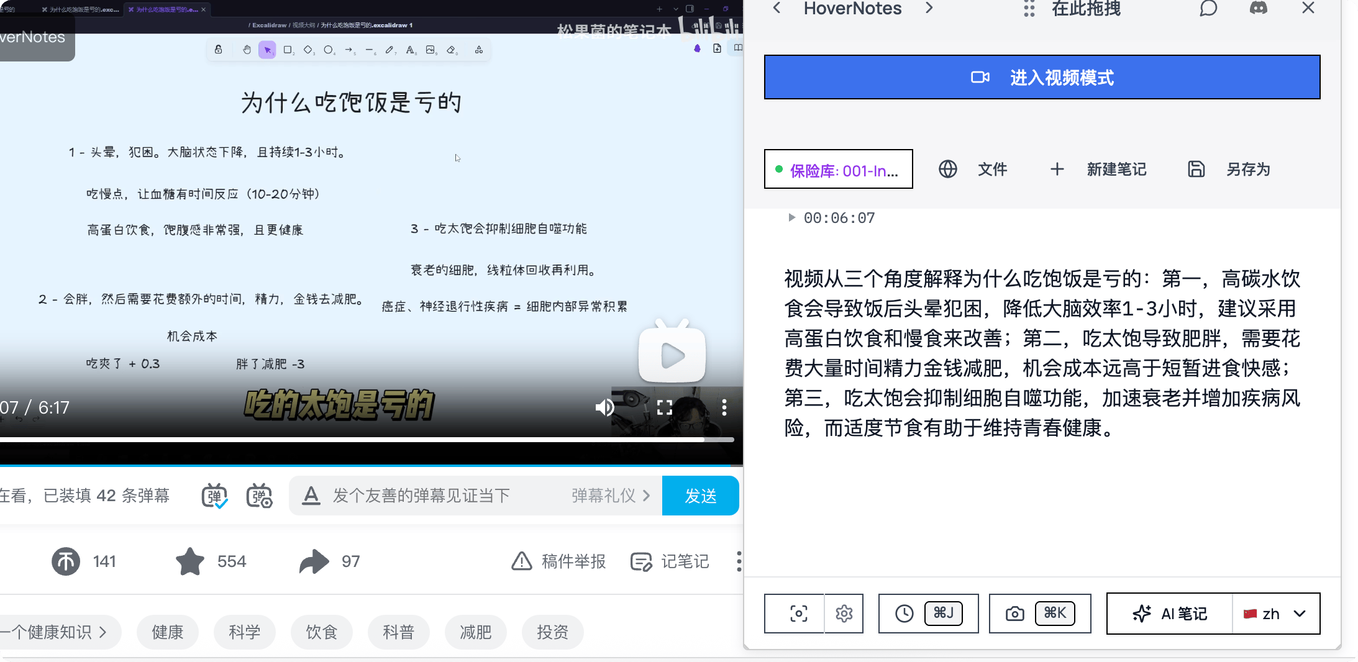This screenshot has height=662, width=1358.
Task: Click the capture region focus icon
Action: tap(798, 614)
